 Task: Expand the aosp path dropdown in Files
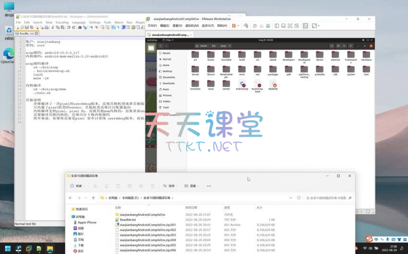click(x=229, y=46)
